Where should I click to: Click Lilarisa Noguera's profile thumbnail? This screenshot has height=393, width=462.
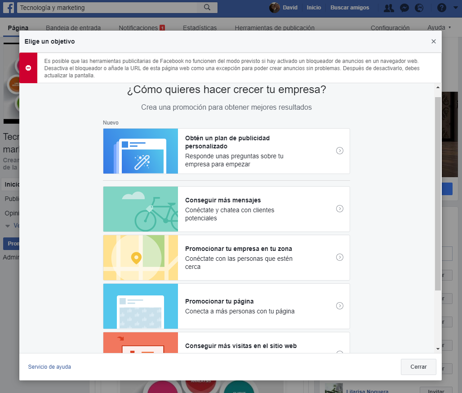[x=333, y=388]
